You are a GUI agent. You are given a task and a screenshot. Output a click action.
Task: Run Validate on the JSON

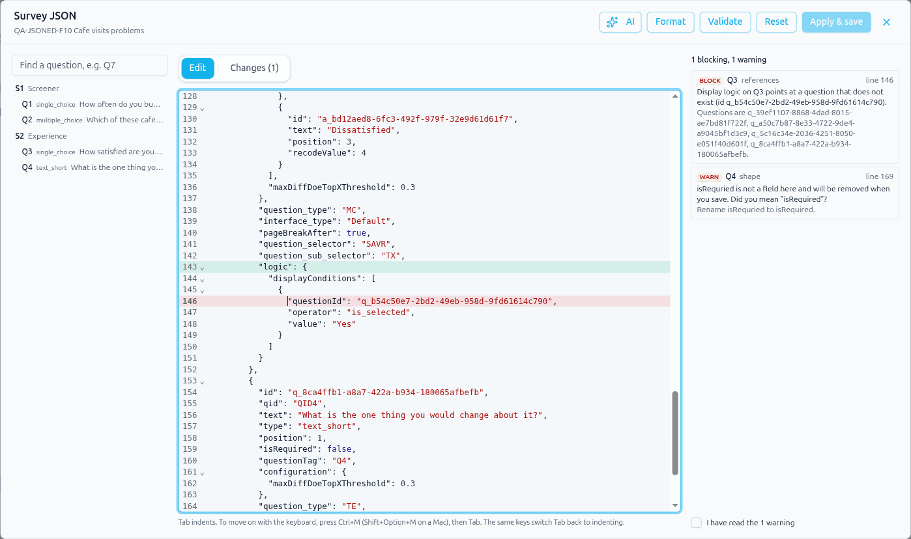point(725,21)
